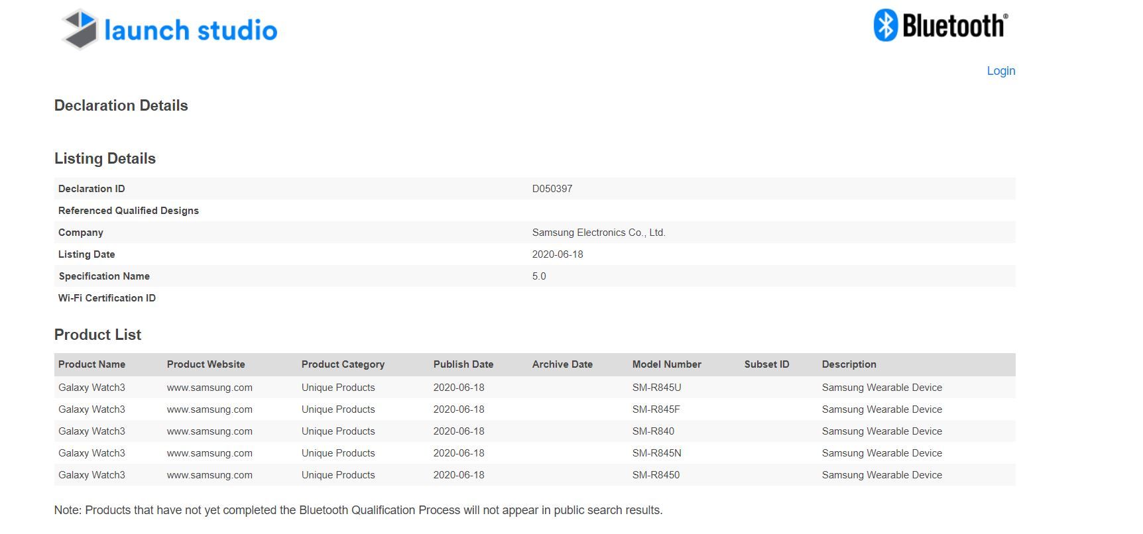Click the Listing Details heading
1143x534 pixels.
[x=105, y=158]
